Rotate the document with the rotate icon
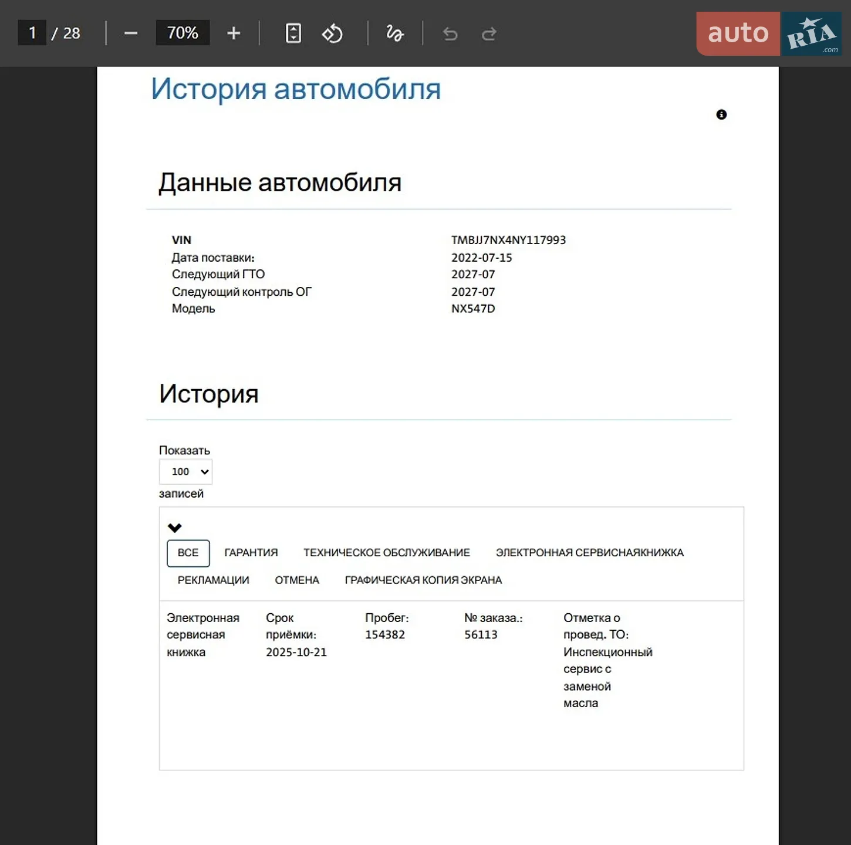Image resolution: width=851 pixels, height=845 pixels. coord(332,33)
